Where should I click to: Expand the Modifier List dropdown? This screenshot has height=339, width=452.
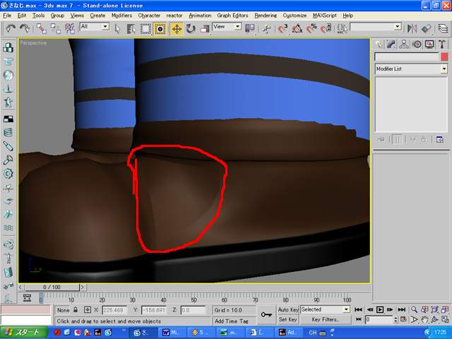[x=444, y=69]
